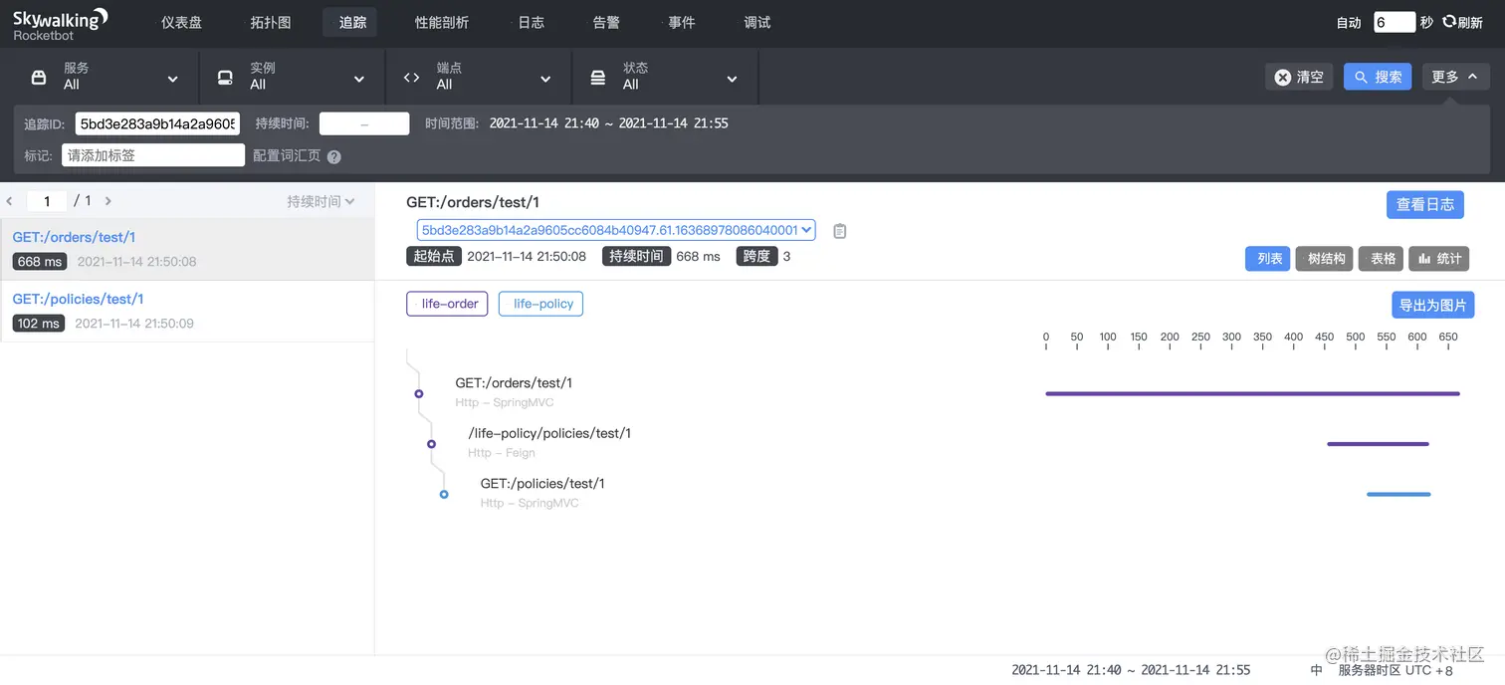1505x685 pixels.
Task: Click the /life-policy/policies/test/1 span node circle
Action: [x=431, y=444]
